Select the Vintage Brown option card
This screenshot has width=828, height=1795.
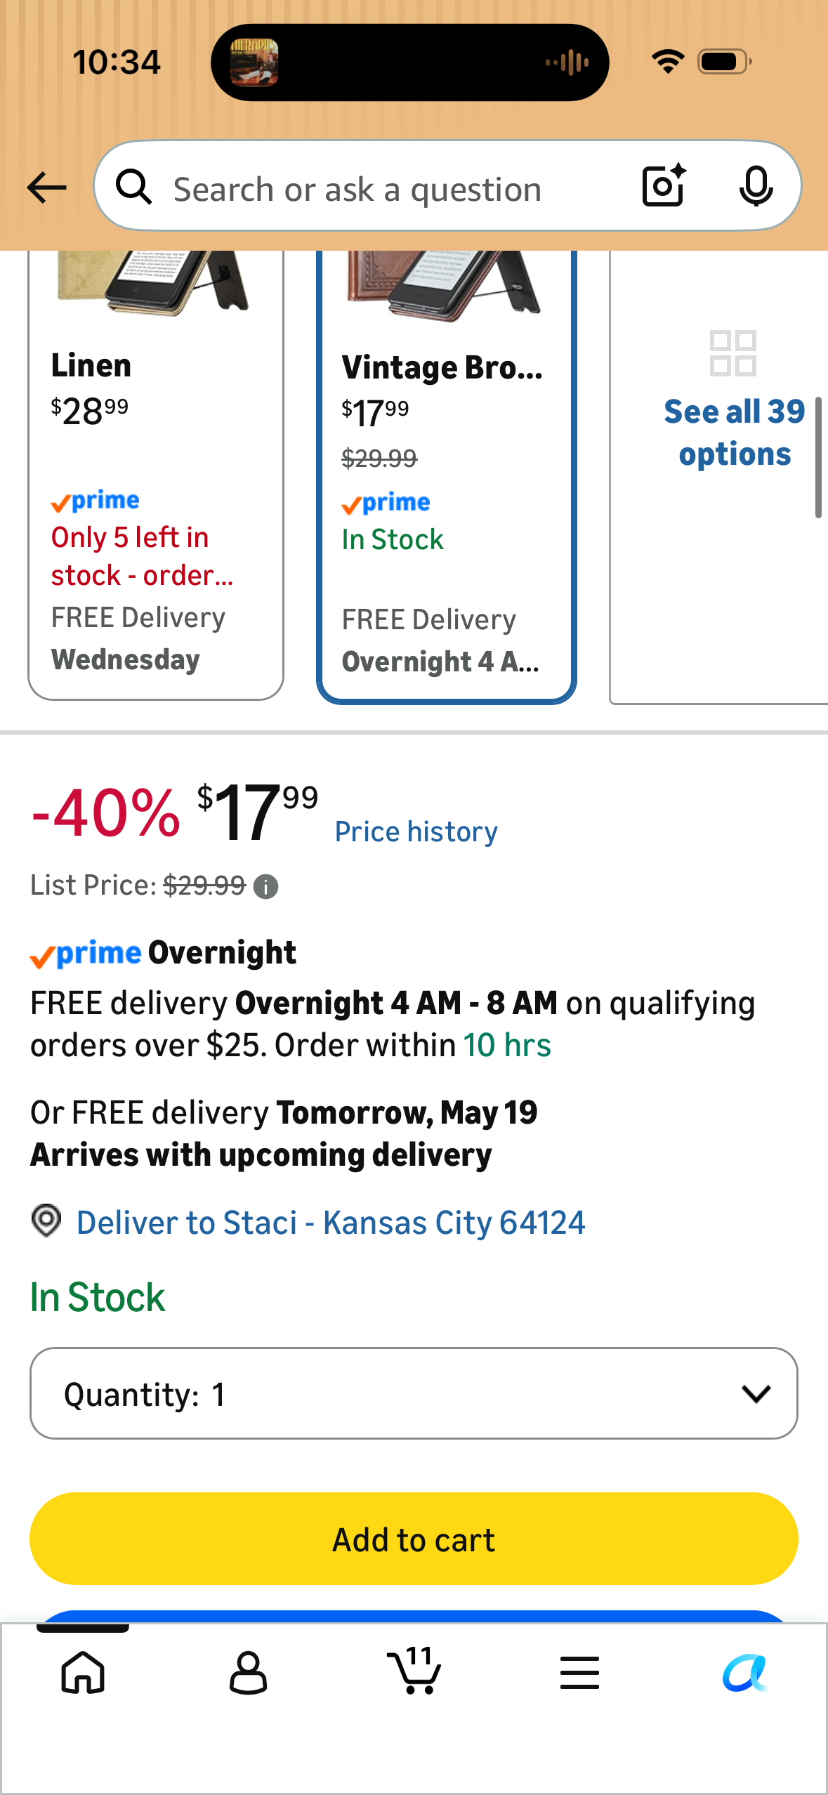(447, 476)
